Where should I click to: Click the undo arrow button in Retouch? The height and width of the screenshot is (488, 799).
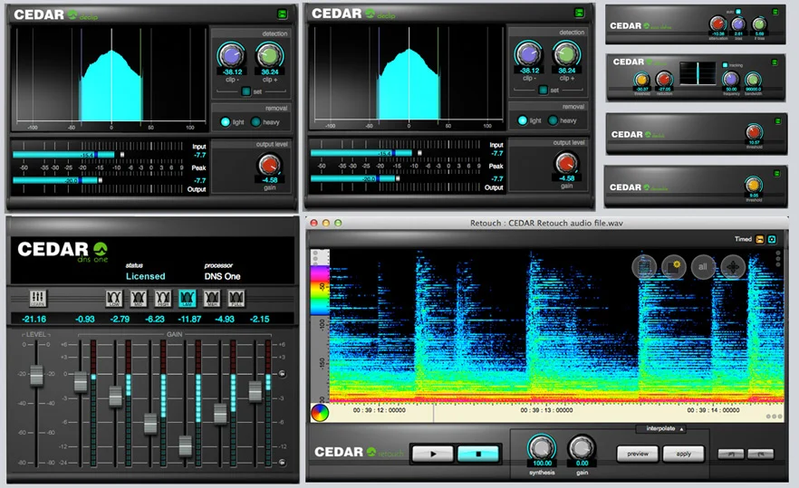[731, 454]
